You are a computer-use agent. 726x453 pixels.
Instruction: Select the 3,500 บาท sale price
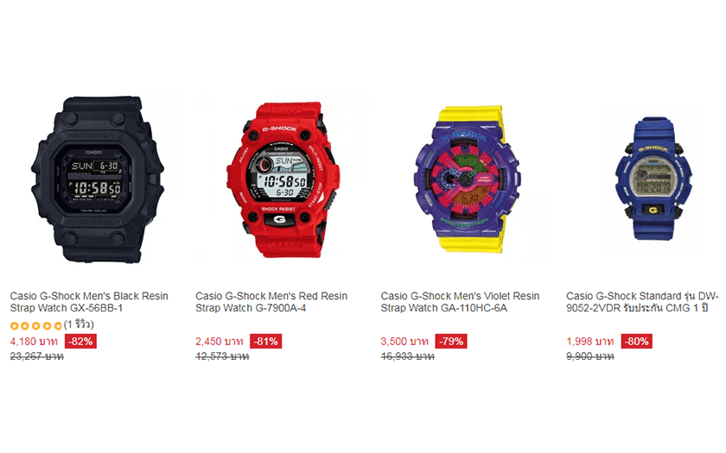[404, 342]
